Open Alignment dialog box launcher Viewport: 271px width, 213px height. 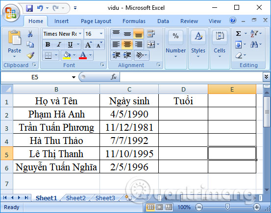(158, 65)
